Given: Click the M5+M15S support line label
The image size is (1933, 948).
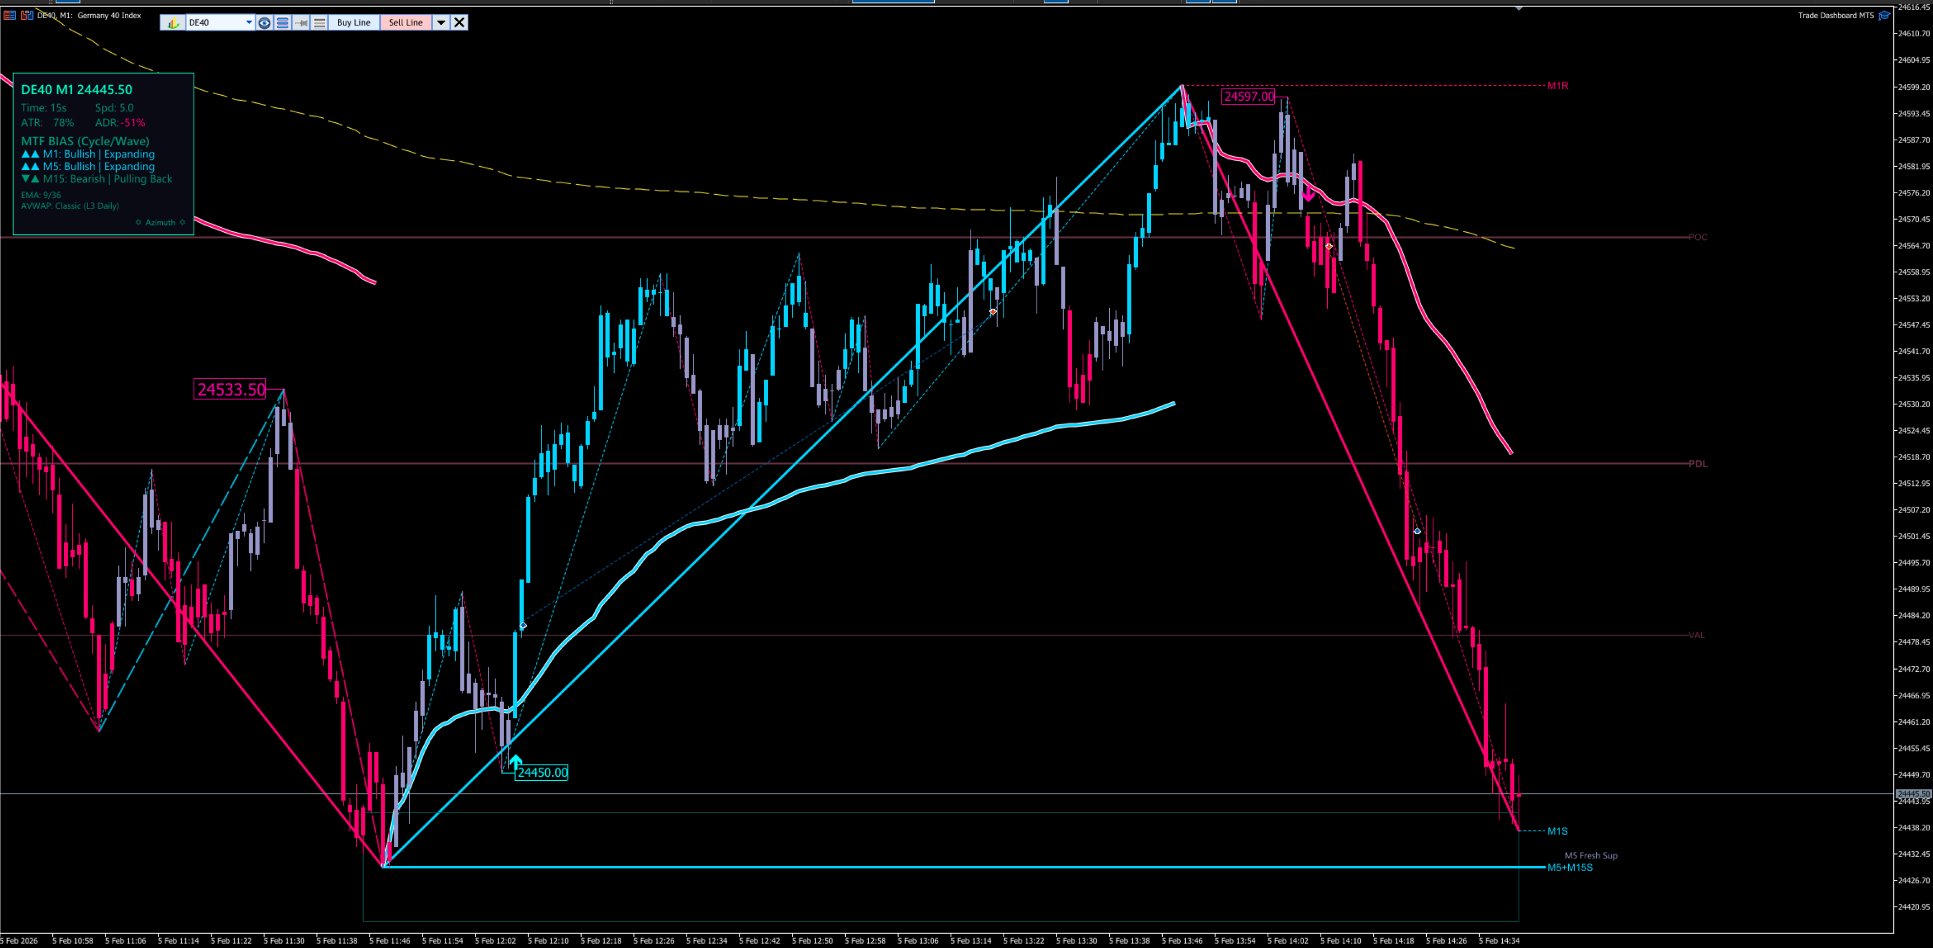Looking at the screenshot, I should point(1570,867).
